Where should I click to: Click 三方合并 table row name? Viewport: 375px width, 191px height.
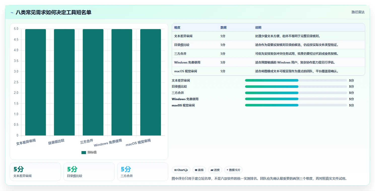180,54
